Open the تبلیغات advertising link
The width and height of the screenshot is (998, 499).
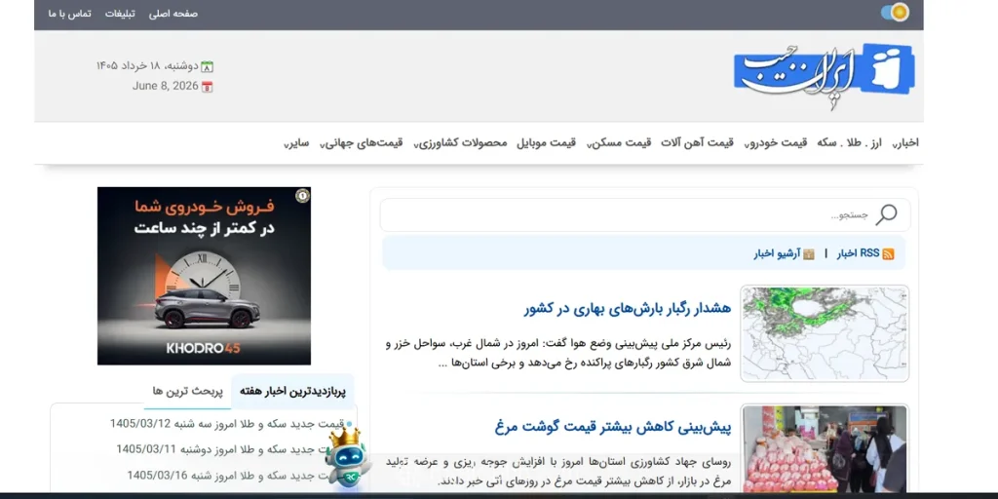tap(120, 14)
